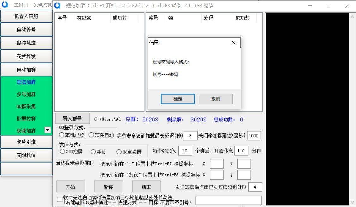Click the app logo icon in 短信加群 title bar

57,5
